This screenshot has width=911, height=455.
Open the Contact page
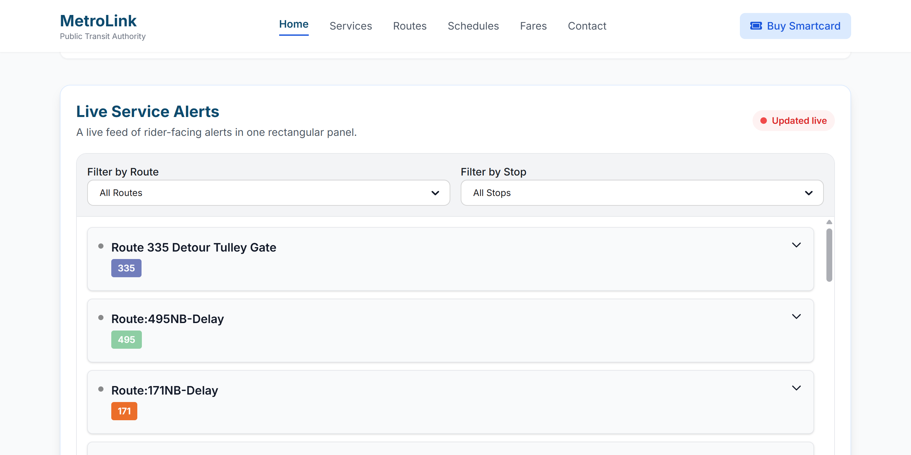click(587, 26)
